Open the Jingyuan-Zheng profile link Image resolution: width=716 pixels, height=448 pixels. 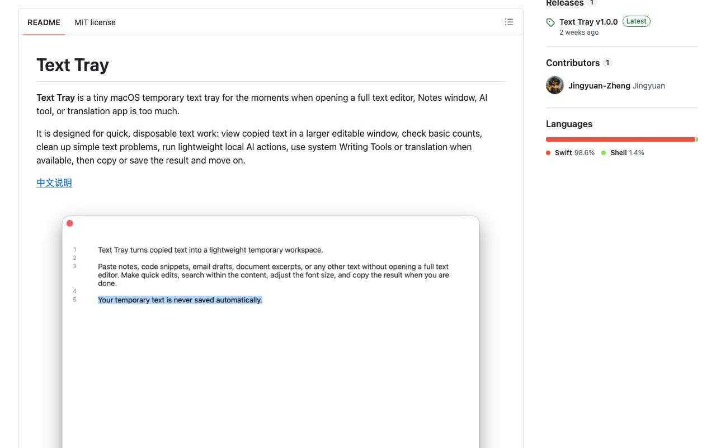[x=599, y=86]
